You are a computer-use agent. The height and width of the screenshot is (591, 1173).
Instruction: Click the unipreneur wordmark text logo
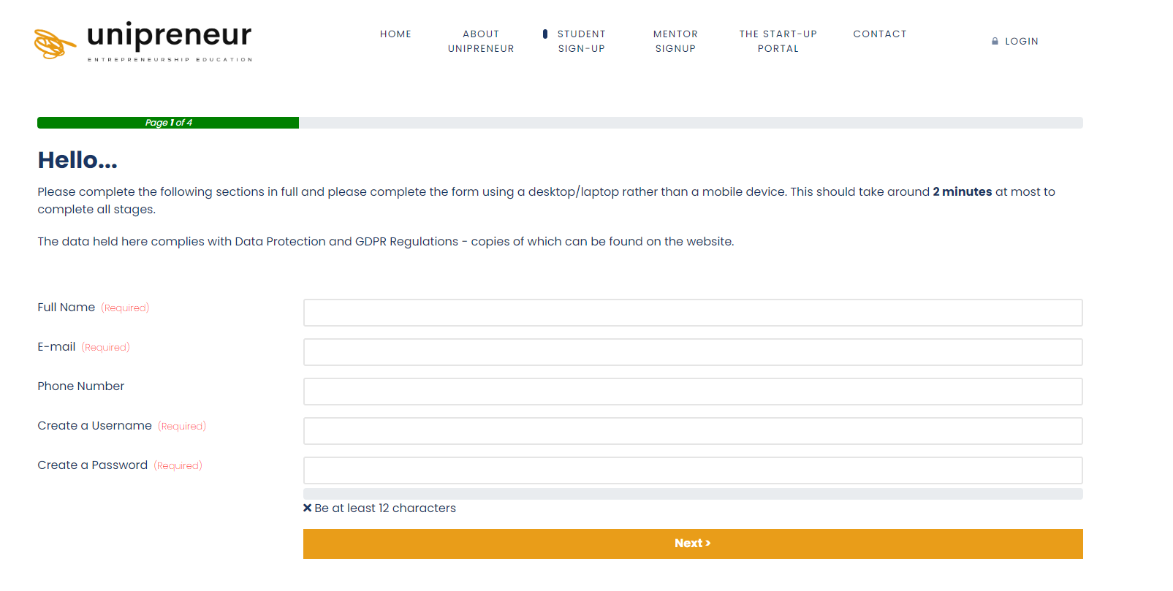point(169,36)
